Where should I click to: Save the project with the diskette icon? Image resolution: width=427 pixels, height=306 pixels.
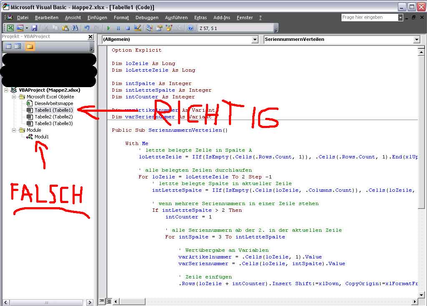pyautogui.click(x=34, y=28)
